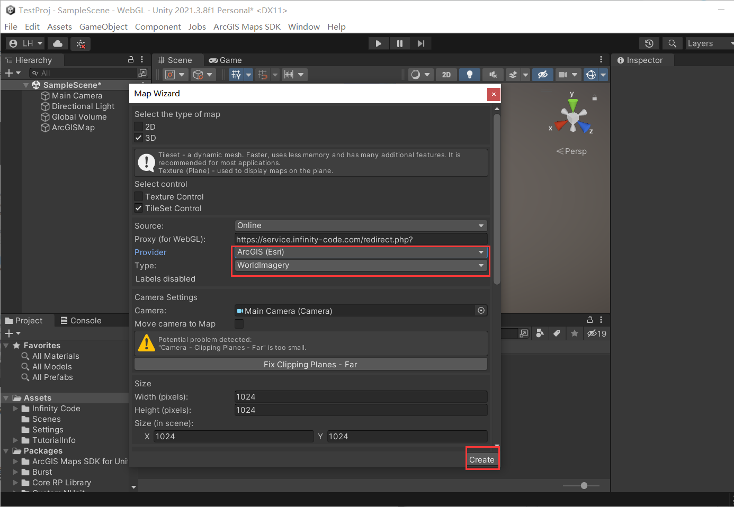Open the Window menu
The height and width of the screenshot is (507, 734).
[304, 26]
